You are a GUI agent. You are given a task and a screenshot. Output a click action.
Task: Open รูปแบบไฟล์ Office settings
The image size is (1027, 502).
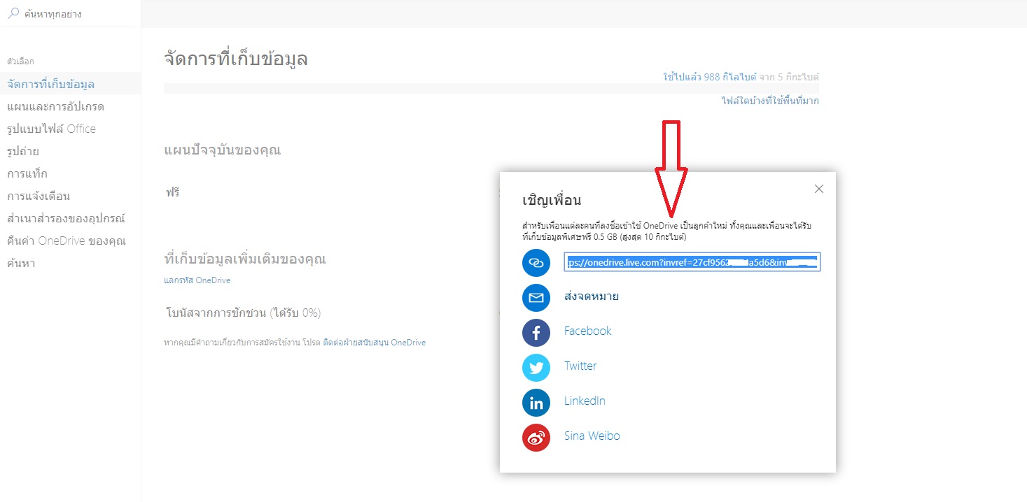coord(51,129)
